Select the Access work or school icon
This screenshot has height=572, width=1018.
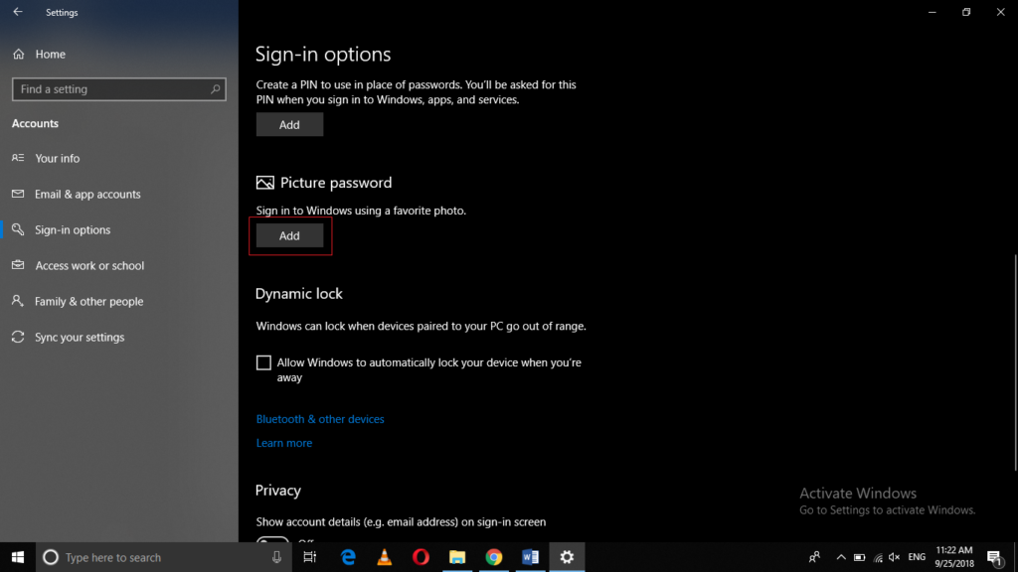(x=17, y=265)
